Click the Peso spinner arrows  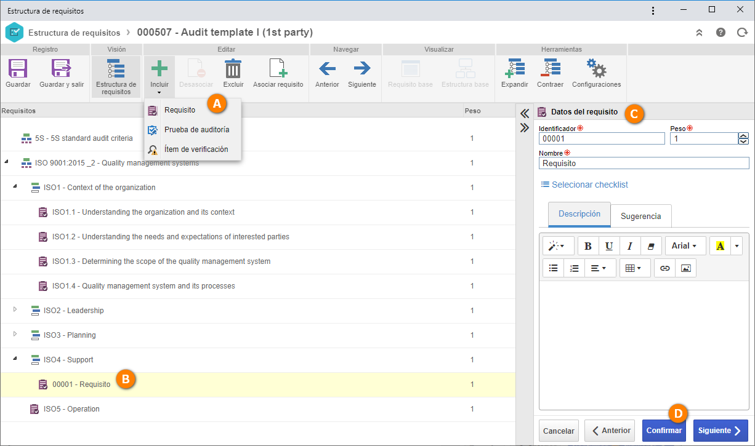point(743,139)
